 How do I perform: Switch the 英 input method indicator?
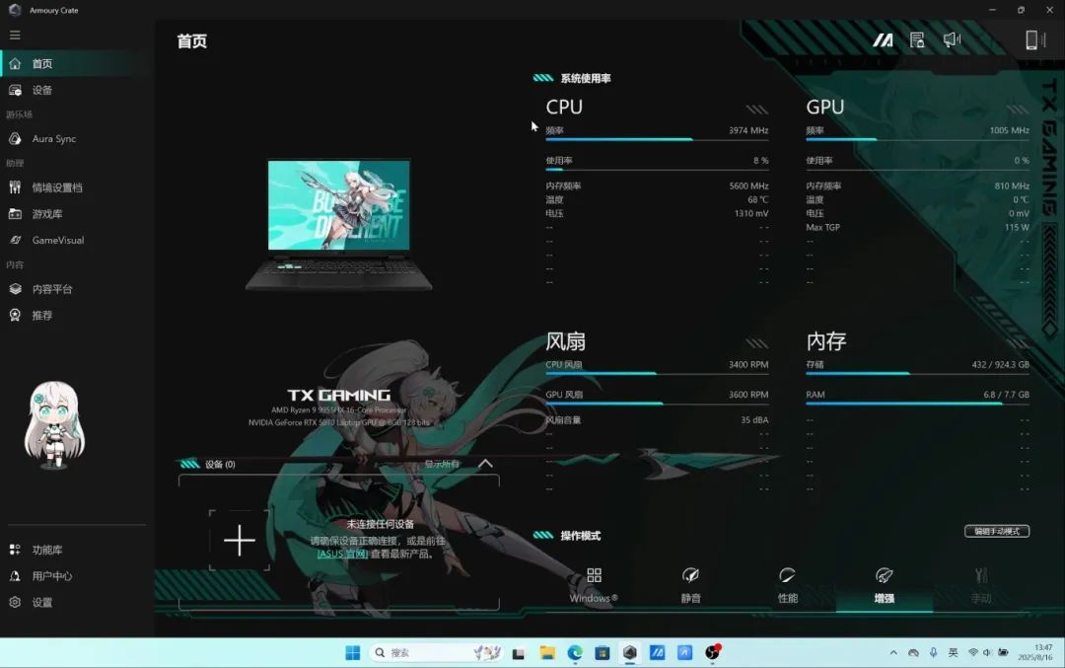[x=953, y=653]
